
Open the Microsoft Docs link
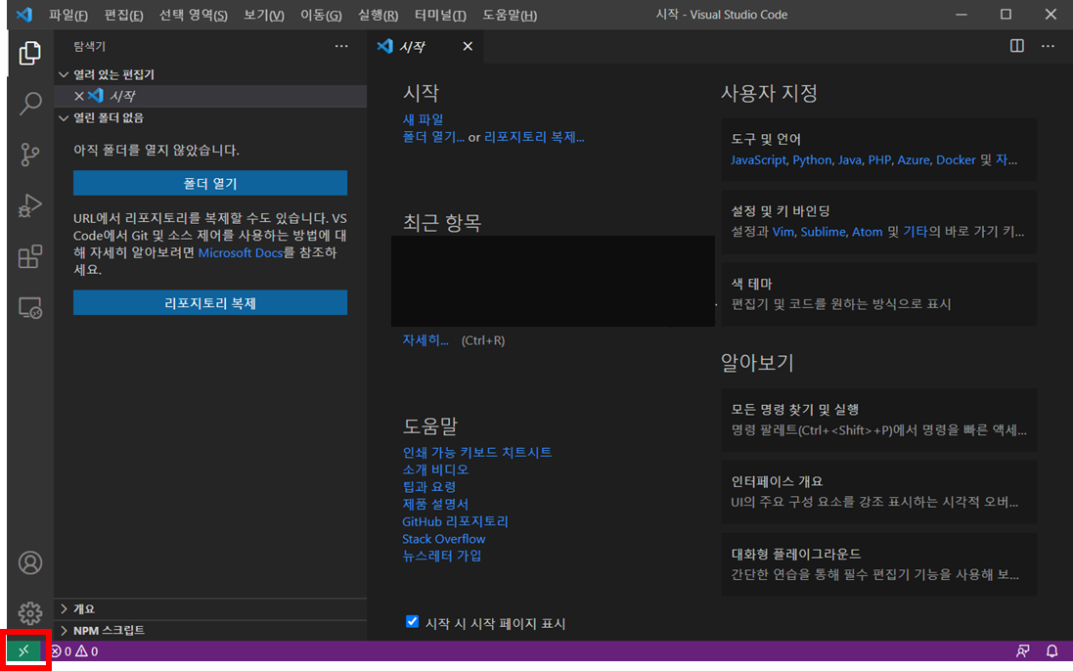tap(241, 252)
